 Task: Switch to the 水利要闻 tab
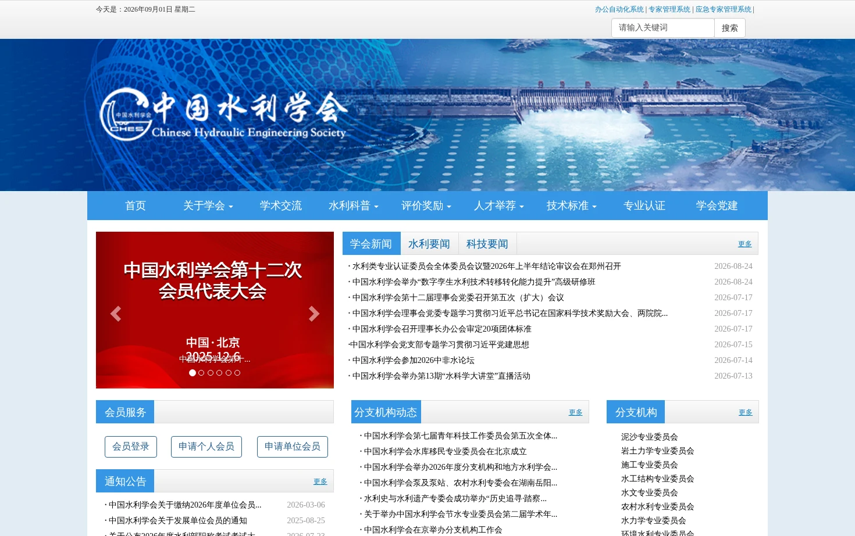(429, 244)
